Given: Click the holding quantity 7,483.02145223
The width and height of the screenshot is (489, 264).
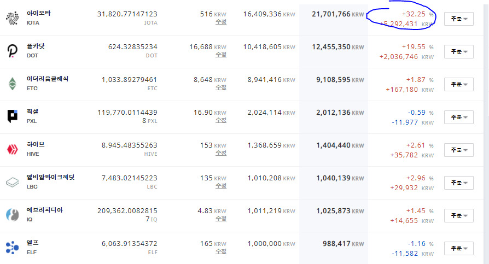Looking at the screenshot, I should click(130, 178).
